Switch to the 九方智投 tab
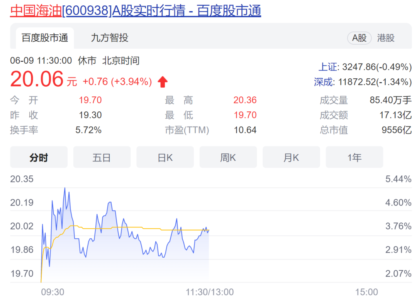This screenshot has height=300, width=417. click(x=110, y=38)
